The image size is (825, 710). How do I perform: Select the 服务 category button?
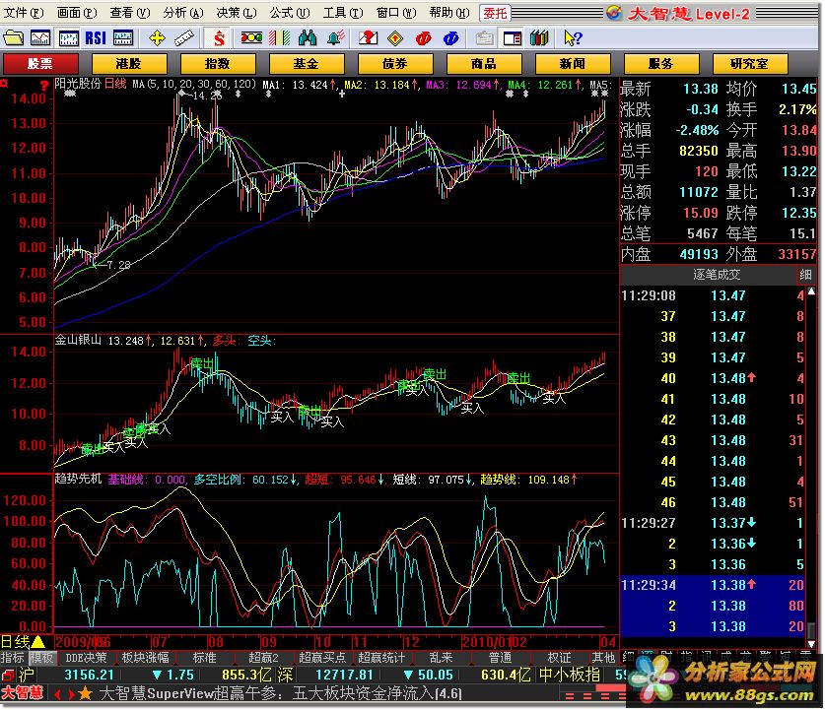[x=660, y=64]
